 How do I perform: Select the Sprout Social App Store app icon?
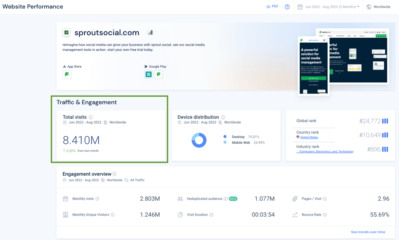coord(67,74)
